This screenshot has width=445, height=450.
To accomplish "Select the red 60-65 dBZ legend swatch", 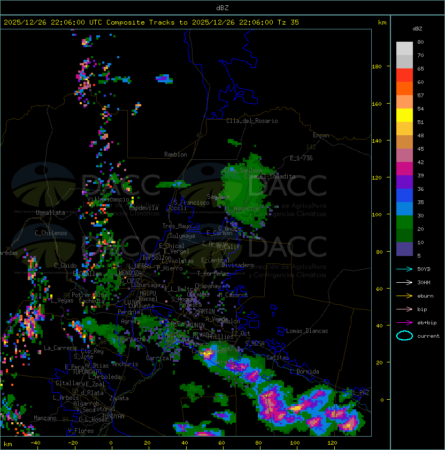I will [404, 75].
